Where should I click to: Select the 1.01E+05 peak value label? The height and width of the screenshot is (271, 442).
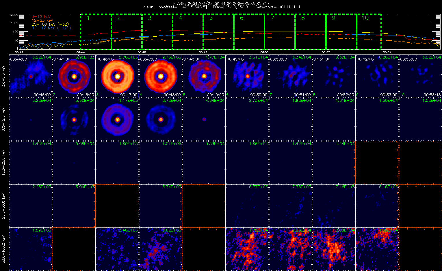[172, 144]
